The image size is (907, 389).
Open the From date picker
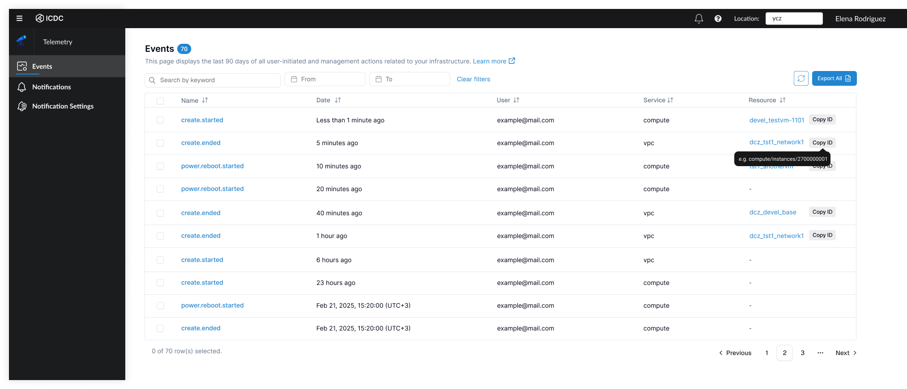pos(325,79)
